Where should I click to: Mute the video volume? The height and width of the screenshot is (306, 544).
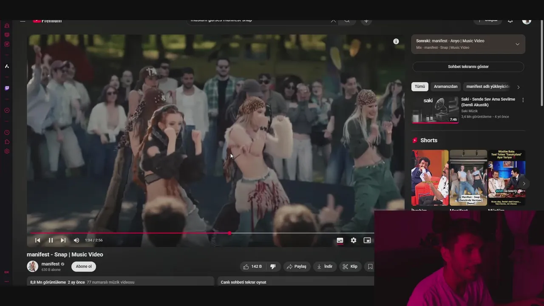[x=76, y=240]
